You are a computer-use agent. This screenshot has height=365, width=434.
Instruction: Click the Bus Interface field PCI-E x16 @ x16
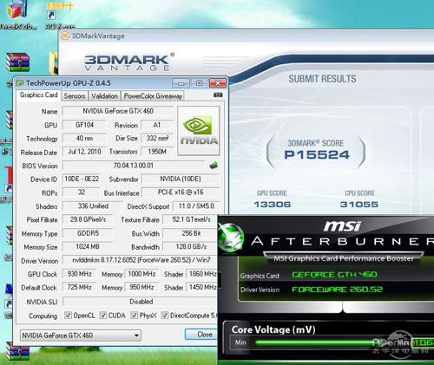pyautogui.click(x=181, y=192)
